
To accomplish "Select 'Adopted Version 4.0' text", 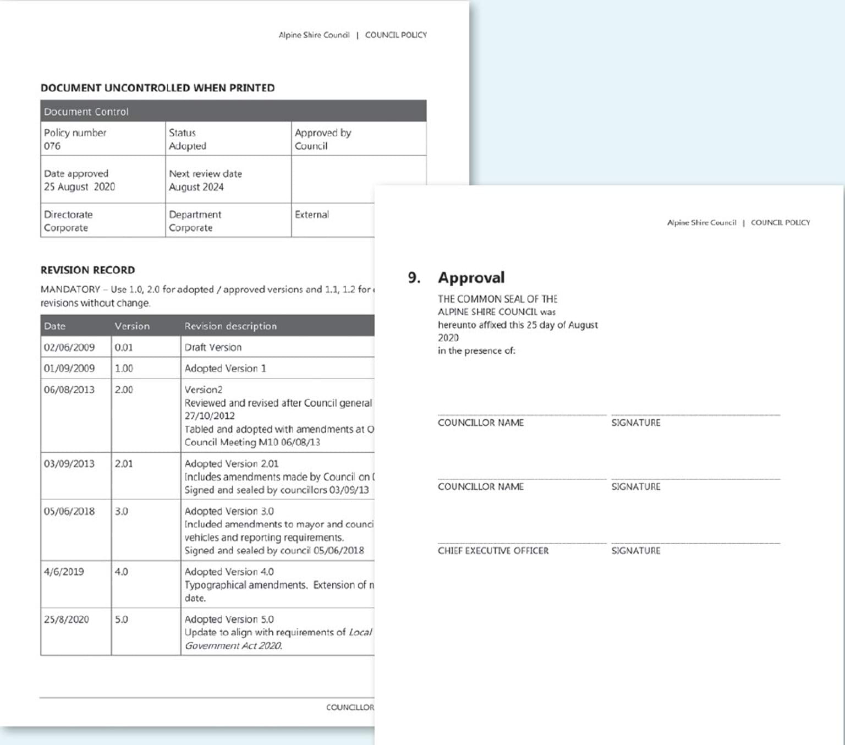I will point(229,572).
